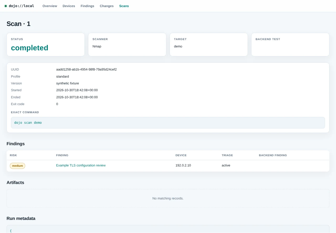The image size is (336, 233).
Task: Click the DEVICE column header
Action: point(181,155)
